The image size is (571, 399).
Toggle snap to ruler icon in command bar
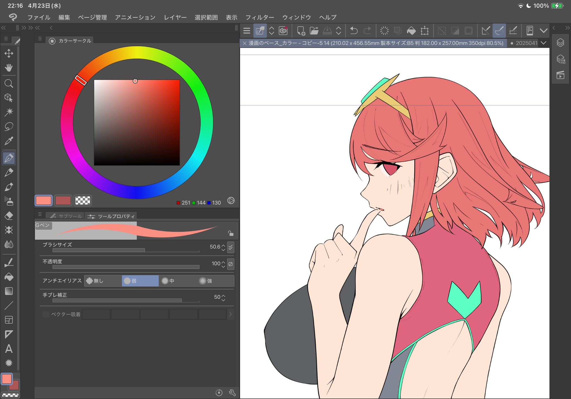[x=486, y=30]
